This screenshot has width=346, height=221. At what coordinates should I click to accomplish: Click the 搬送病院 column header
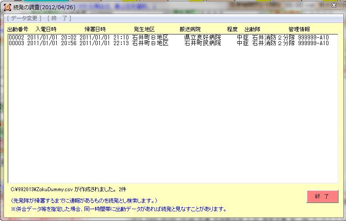click(x=190, y=29)
